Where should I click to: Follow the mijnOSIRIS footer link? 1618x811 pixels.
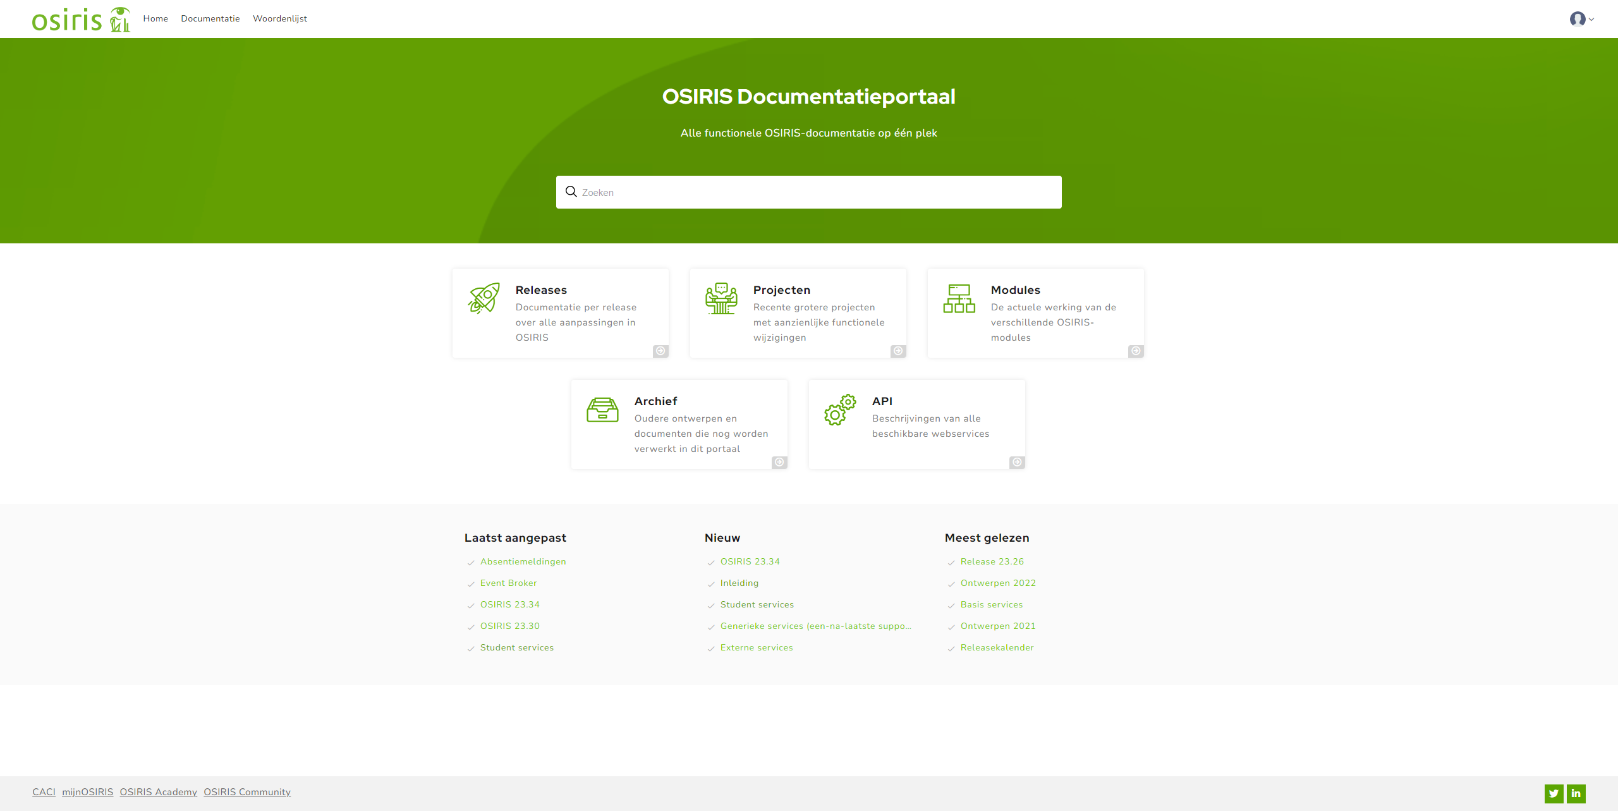point(88,792)
